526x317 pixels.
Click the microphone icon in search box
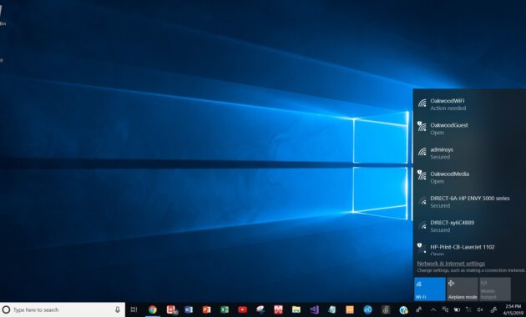tap(118, 309)
